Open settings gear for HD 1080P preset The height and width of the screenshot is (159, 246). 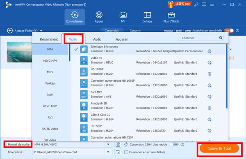[x=209, y=74]
